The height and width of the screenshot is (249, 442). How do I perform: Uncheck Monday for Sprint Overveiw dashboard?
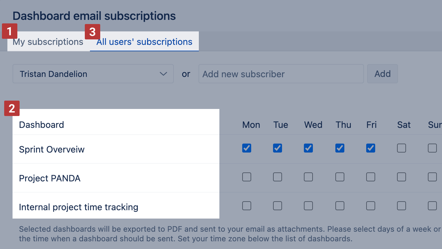click(247, 148)
